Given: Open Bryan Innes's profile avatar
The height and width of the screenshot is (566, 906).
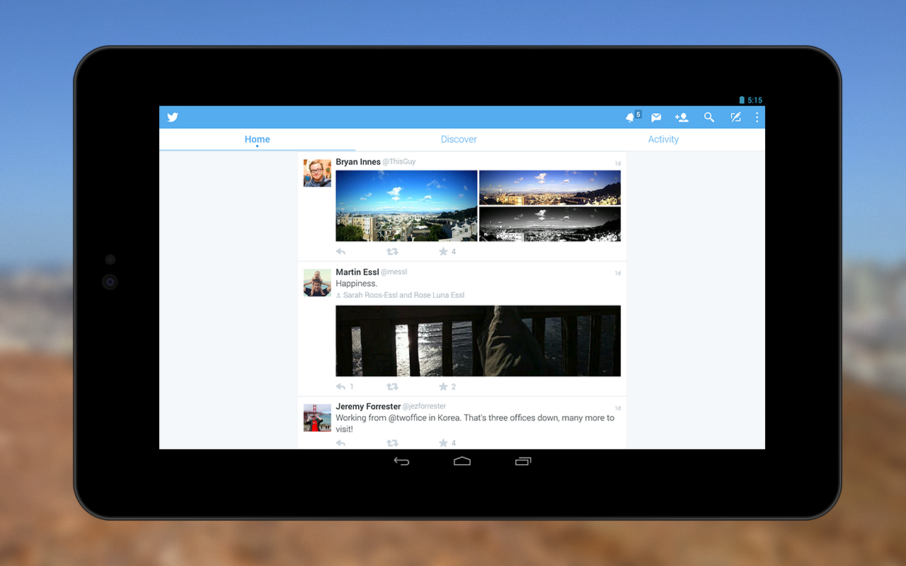Looking at the screenshot, I should tap(316, 172).
